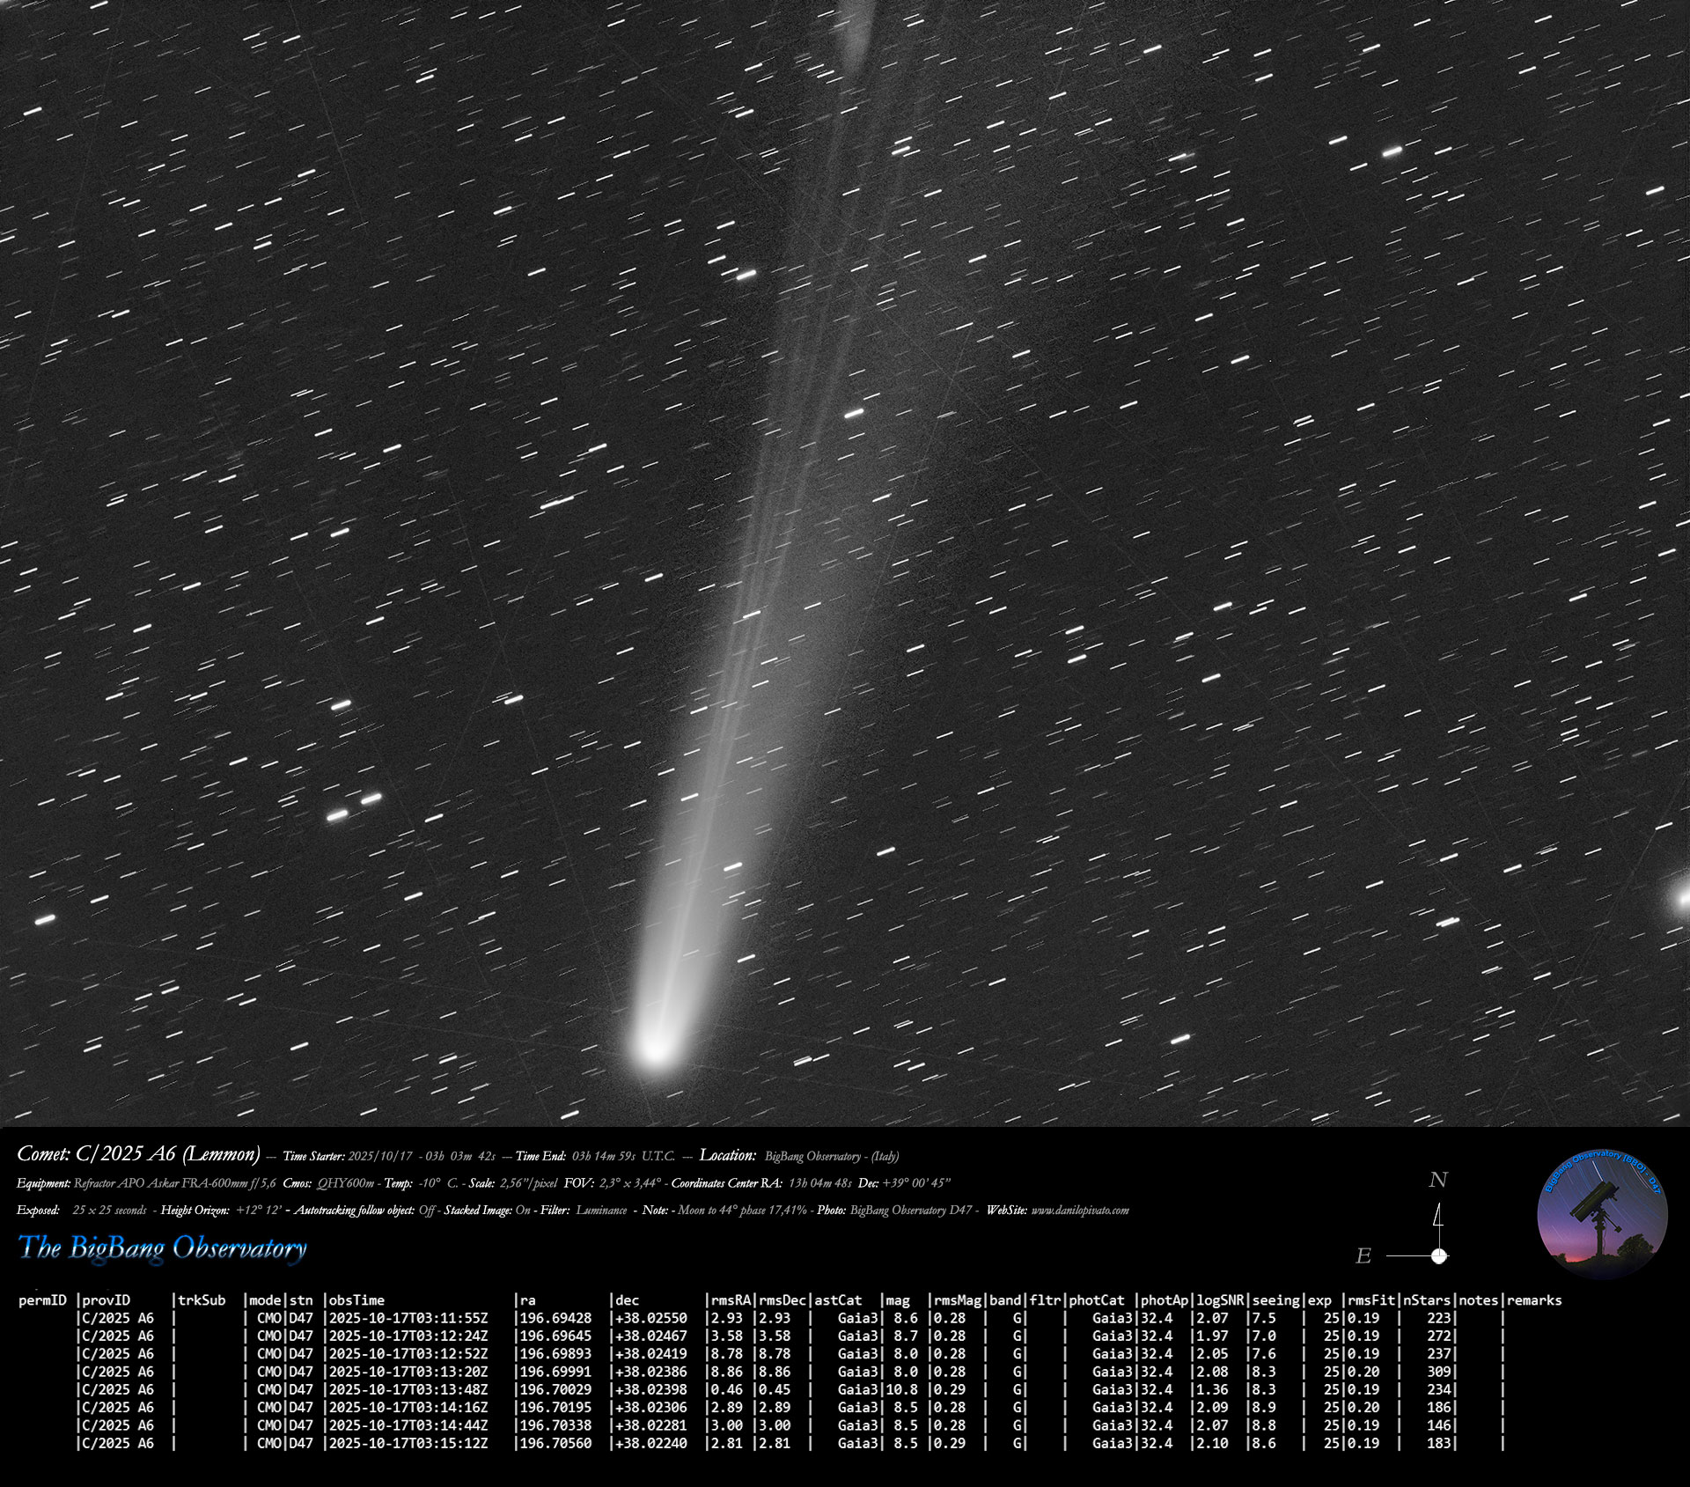Click the fuzzy galaxy at right edge
Image resolution: width=1690 pixels, height=1487 pixels.
pyautogui.click(x=1682, y=899)
